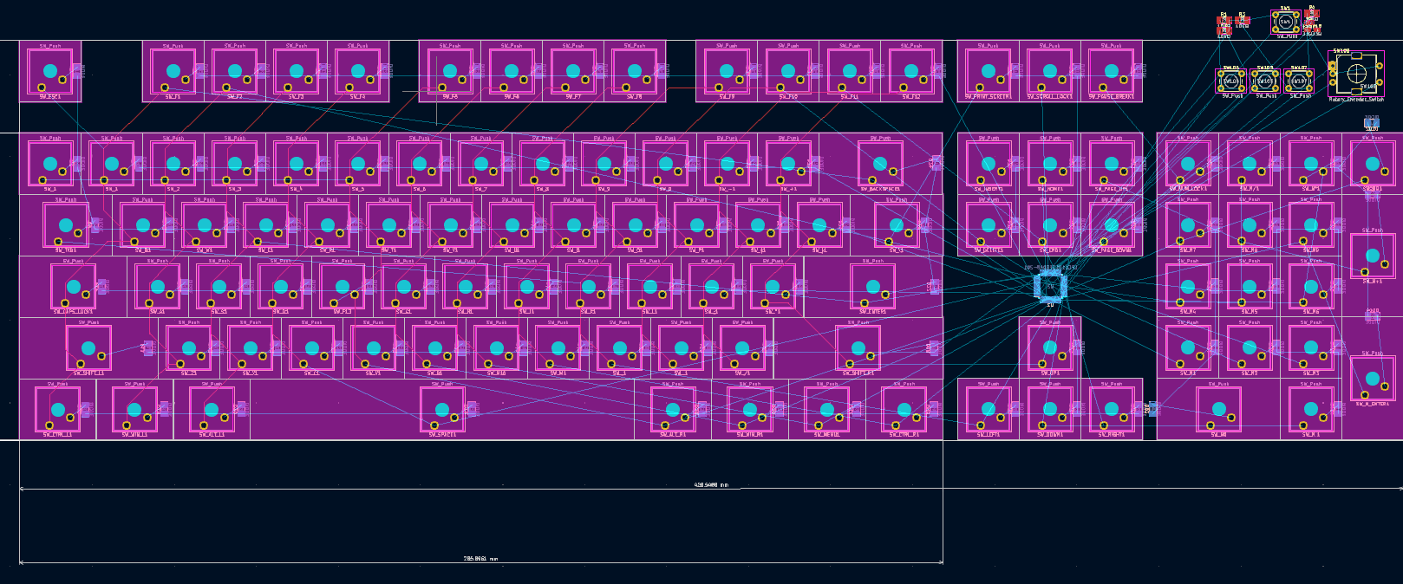Select the SW_DOWN1 arrow key footprint
1403x584 pixels.
1050,410
